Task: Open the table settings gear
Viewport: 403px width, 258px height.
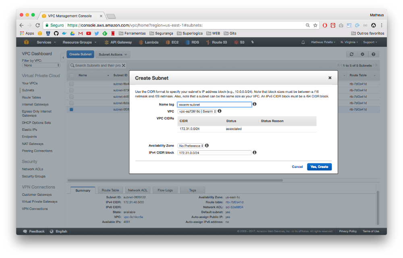Action: [362, 55]
